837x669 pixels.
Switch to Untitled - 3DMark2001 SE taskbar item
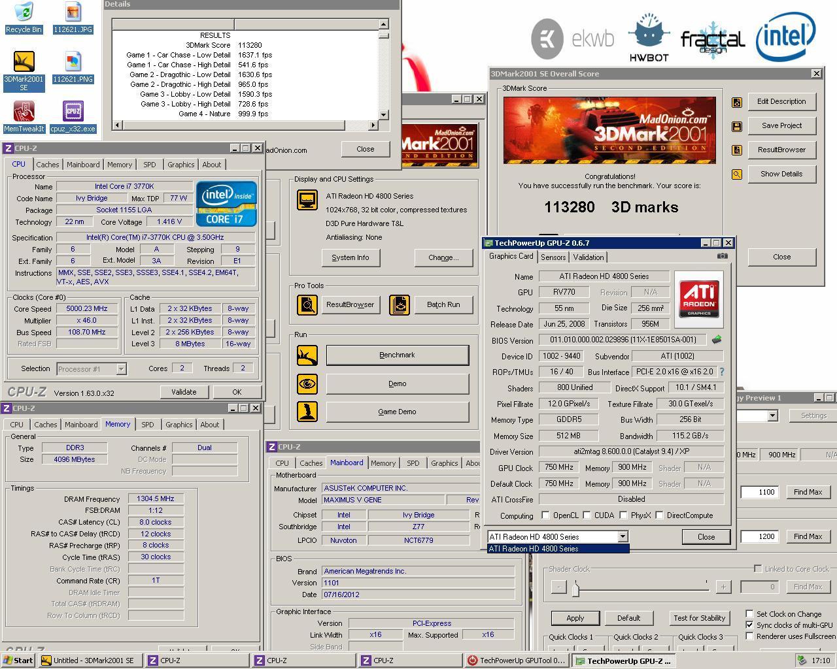tap(91, 661)
